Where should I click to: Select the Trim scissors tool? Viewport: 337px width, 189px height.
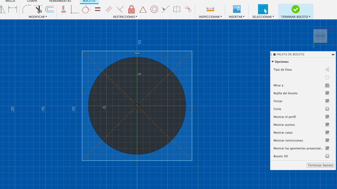point(39,9)
